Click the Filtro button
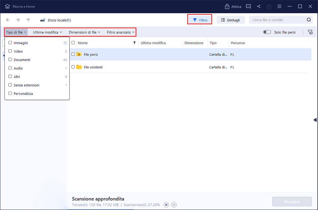Screen dimensions: 318x210 coord(200,20)
